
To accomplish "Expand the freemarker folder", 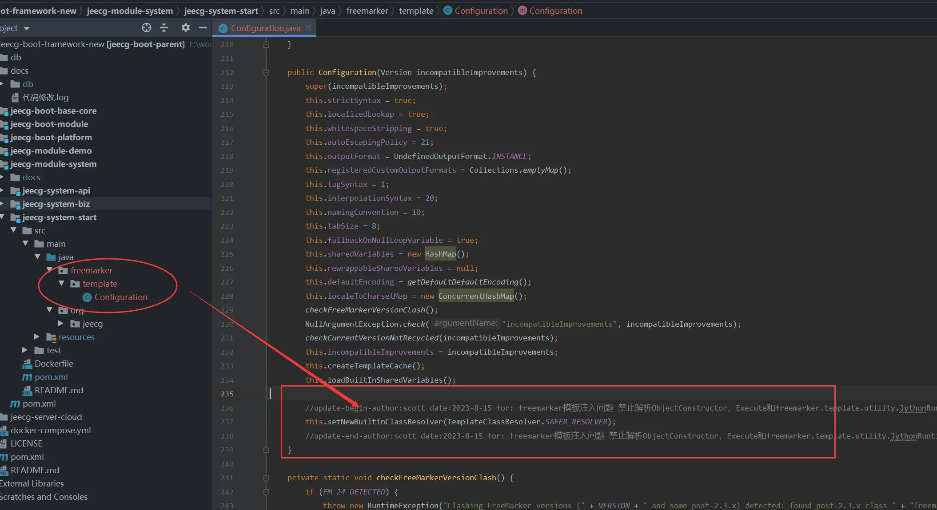I will pyautogui.click(x=52, y=270).
